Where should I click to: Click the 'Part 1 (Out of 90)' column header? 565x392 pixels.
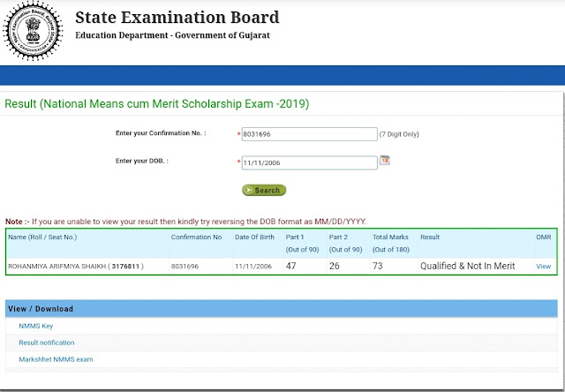[x=302, y=243]
